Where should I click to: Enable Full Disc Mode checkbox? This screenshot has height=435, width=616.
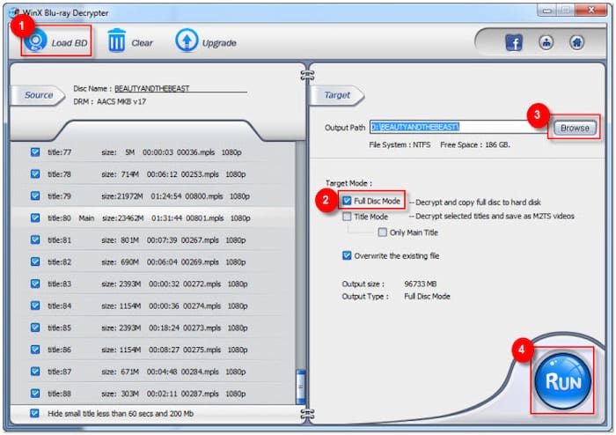click(x=347, y=201)
